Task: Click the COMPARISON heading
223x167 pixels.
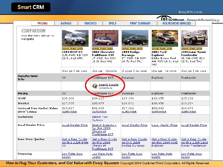Action: [x=33, y=31]
